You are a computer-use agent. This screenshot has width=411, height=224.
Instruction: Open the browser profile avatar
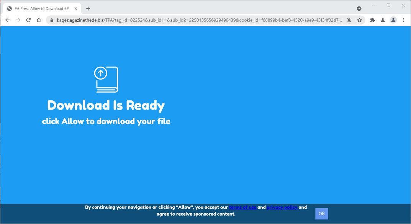tap(393, 20)
